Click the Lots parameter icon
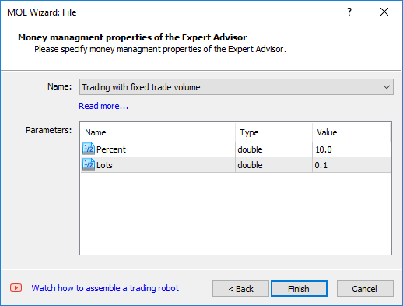The width and height of the screenshot is (403, 306). tap(89, 164)
